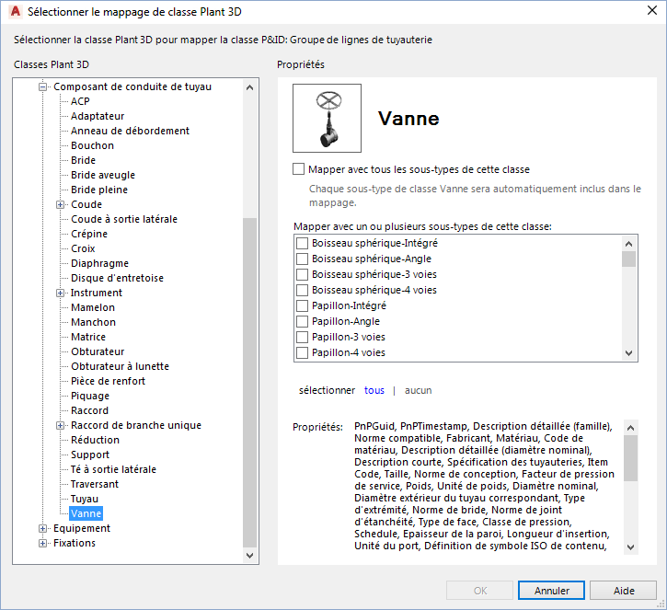Select Croix in the class tree
Screen dimensions: 667x610
coord(83,248)
